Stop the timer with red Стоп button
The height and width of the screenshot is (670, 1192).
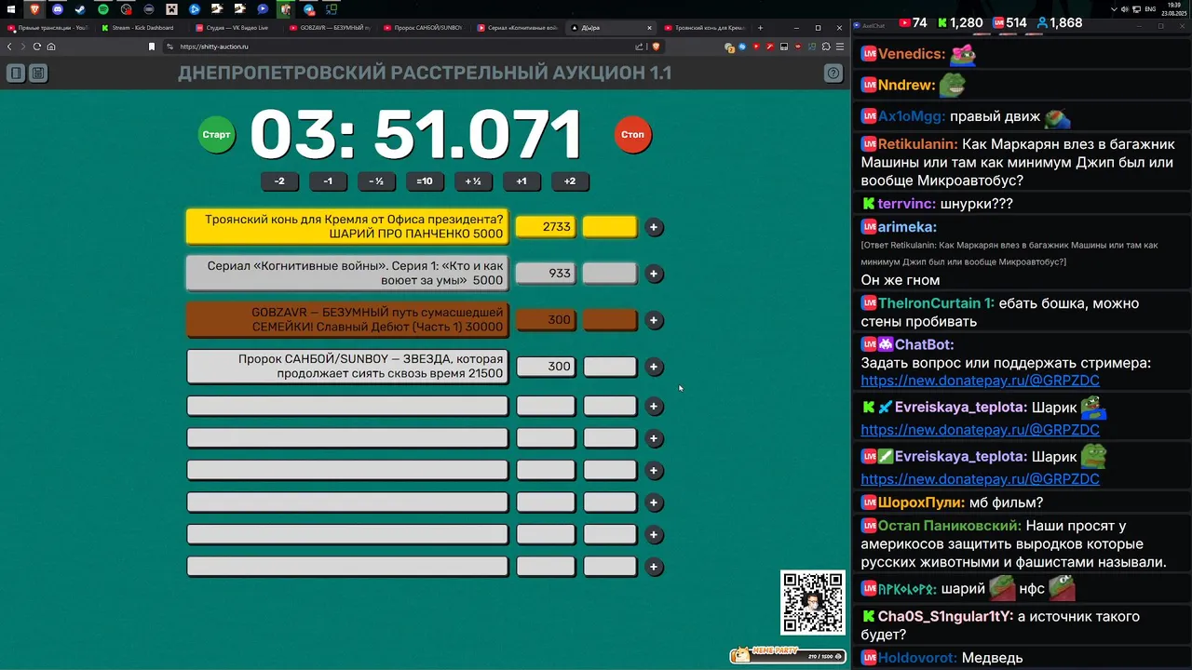[632, 135]
